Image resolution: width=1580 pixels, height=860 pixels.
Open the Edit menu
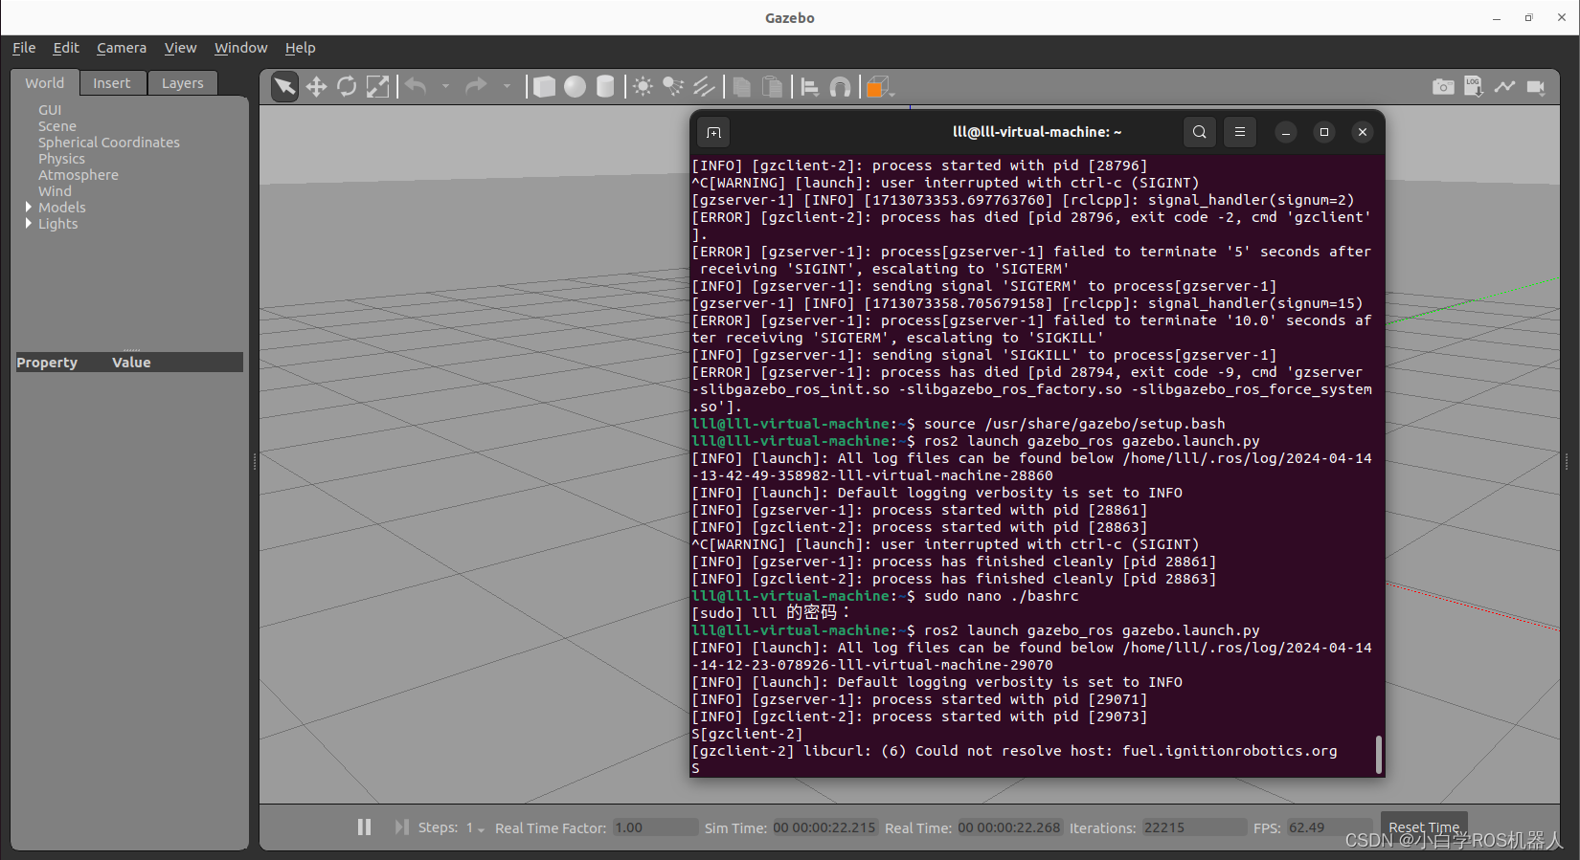tap(66, 48)
